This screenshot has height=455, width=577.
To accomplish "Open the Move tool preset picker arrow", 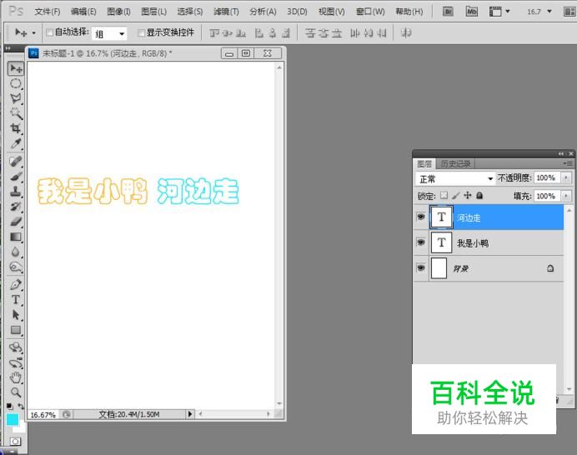I will pyautogui.click(x=33, y=33).
